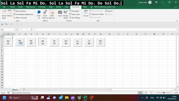Play the Do C4 button

[x=20, y=42]
